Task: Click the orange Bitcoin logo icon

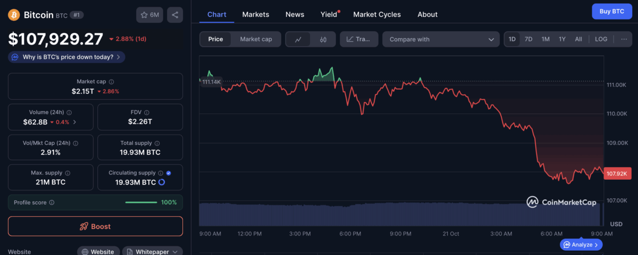Action: pyautogui.click(x=14, y=15)
